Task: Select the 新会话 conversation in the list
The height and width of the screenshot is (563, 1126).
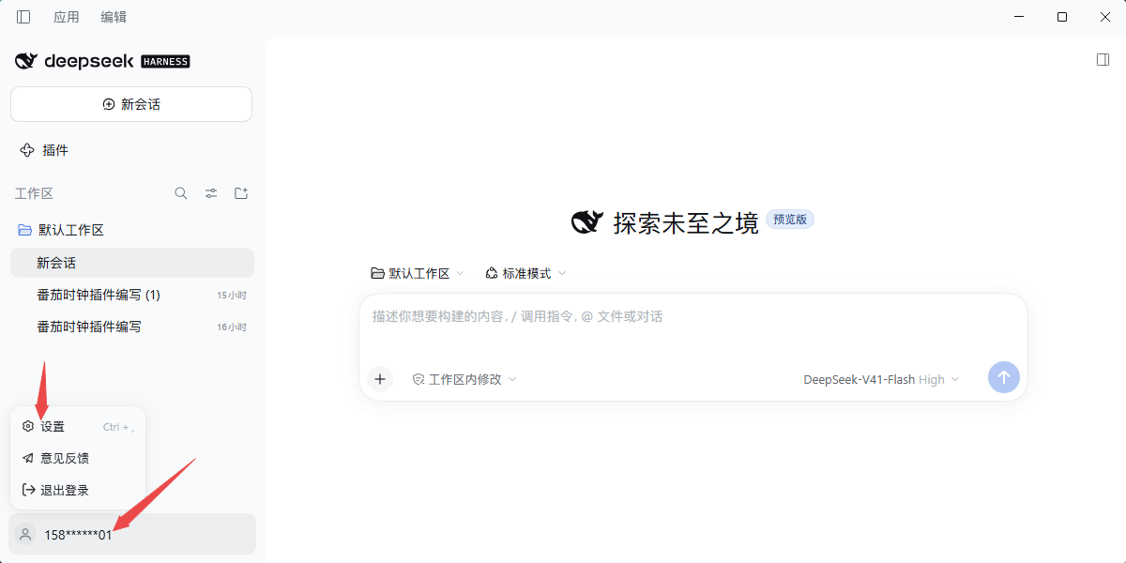Action: [x=132, y=263]
